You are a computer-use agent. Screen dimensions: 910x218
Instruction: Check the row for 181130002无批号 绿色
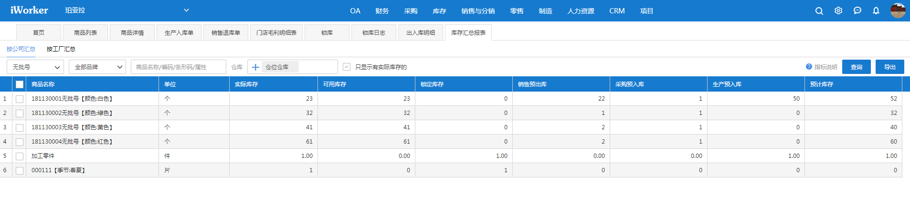(20, 113)
